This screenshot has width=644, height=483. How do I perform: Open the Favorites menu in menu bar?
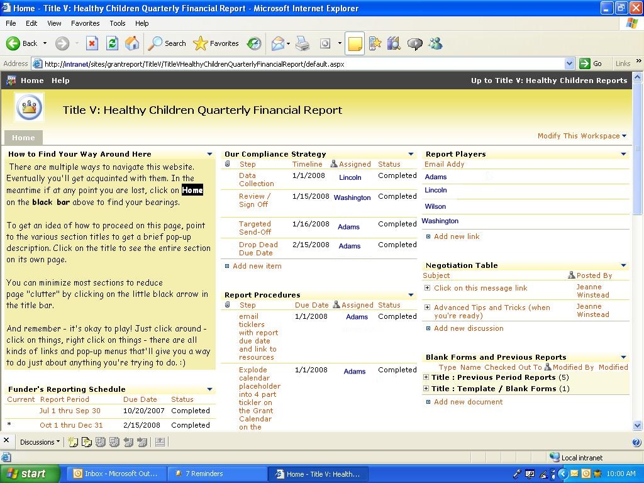point(86,23)
